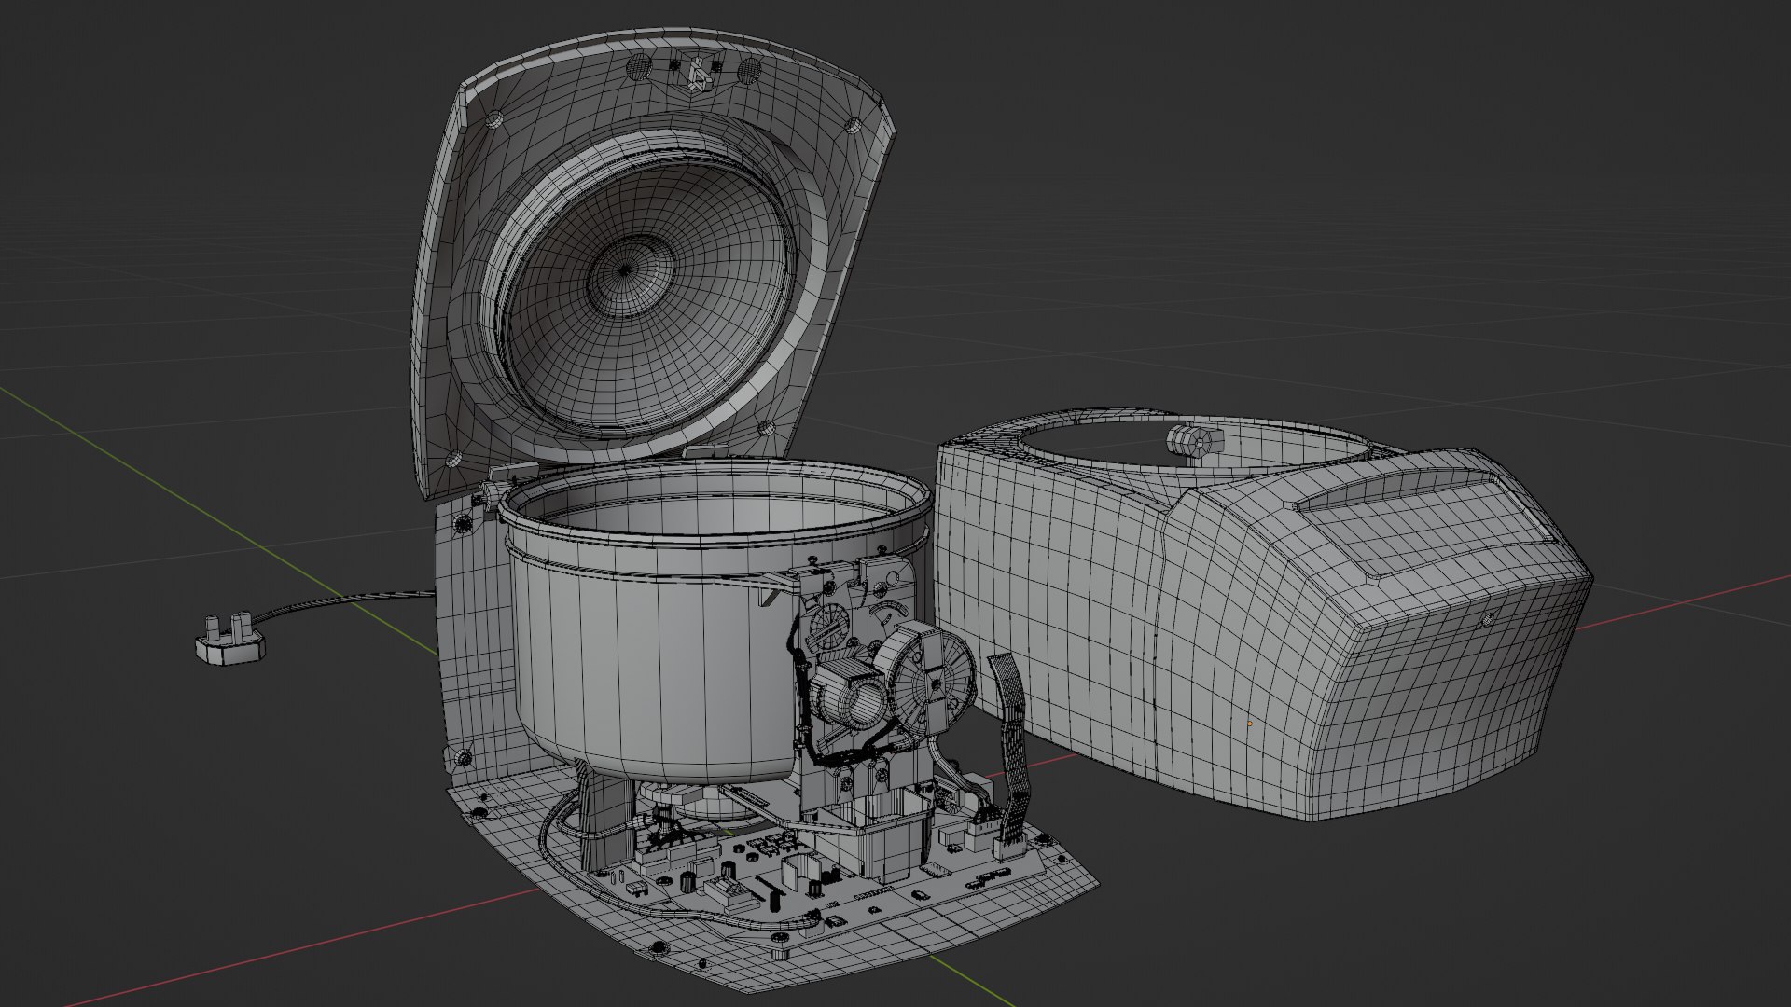Select the emblem at the lid's top edge
The height and width of the screenshot is (1007, 1791).
point(698,75)
